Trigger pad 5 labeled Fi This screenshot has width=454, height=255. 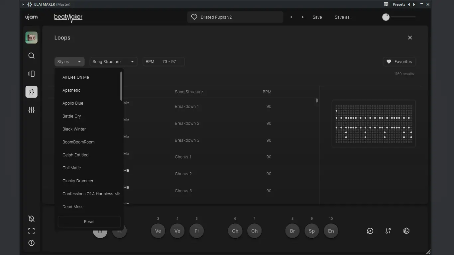point(196,231)
